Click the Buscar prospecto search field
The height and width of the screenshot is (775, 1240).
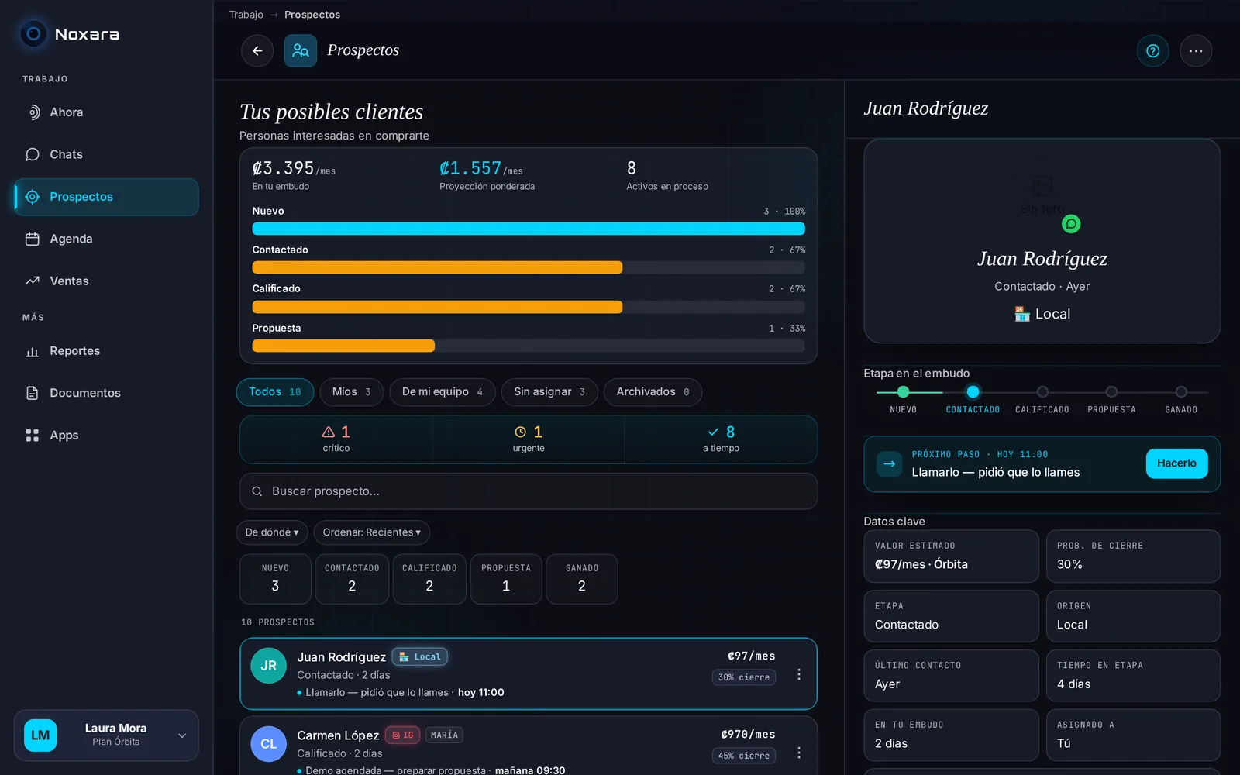tap(529, 491)
